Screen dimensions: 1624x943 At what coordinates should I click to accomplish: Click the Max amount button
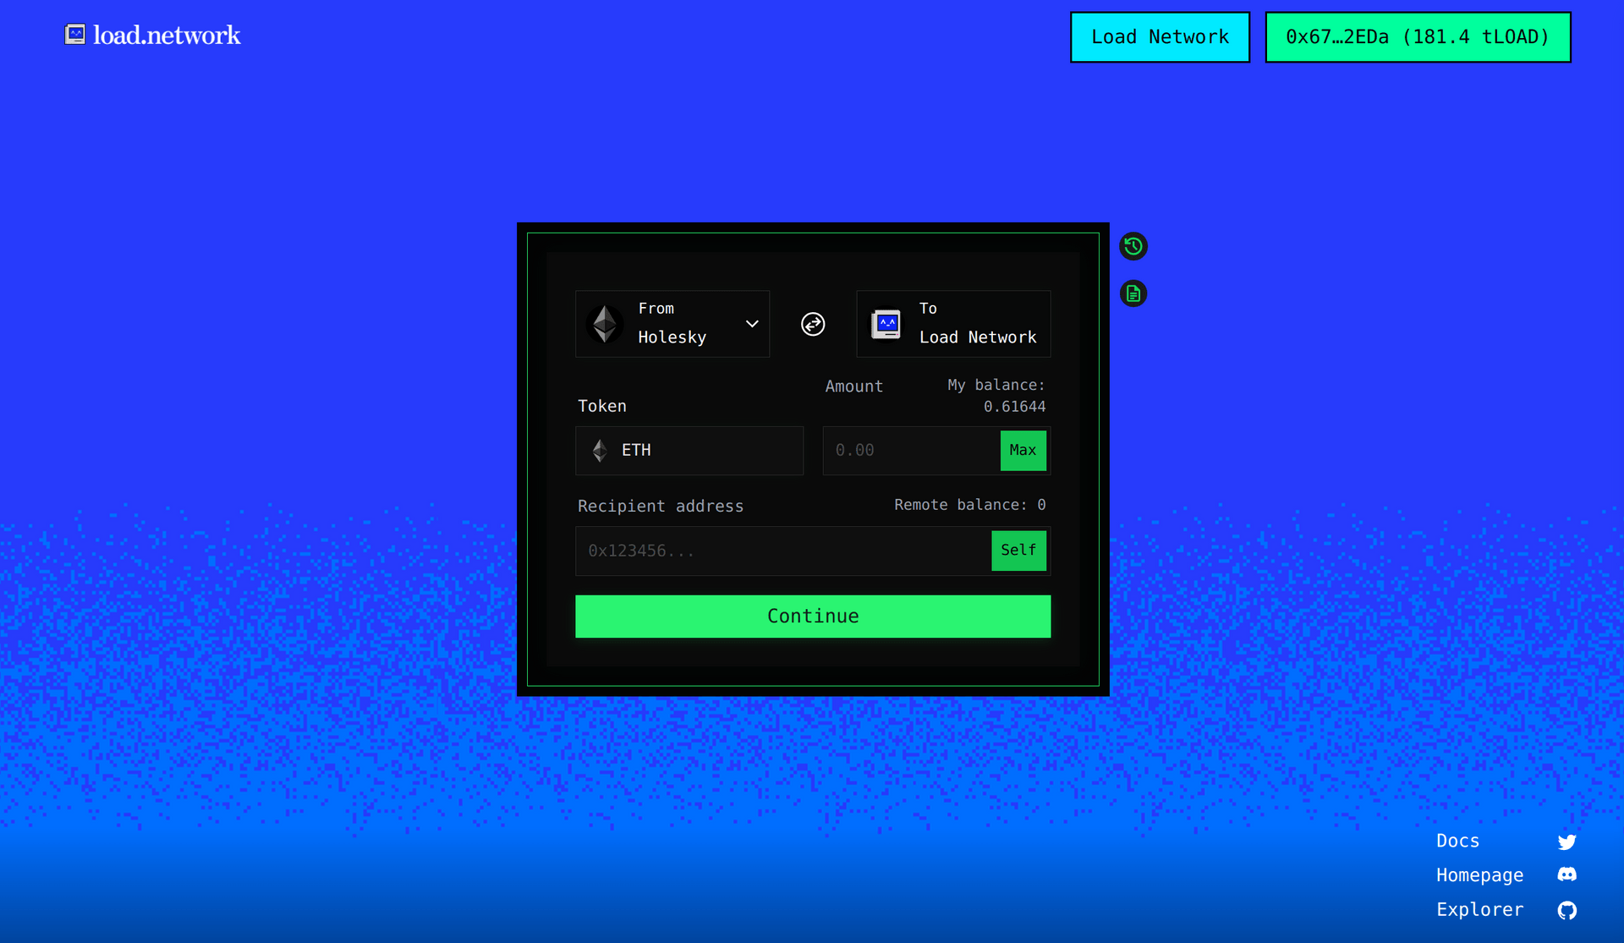pyautogui.click(x=1023, y=451)
